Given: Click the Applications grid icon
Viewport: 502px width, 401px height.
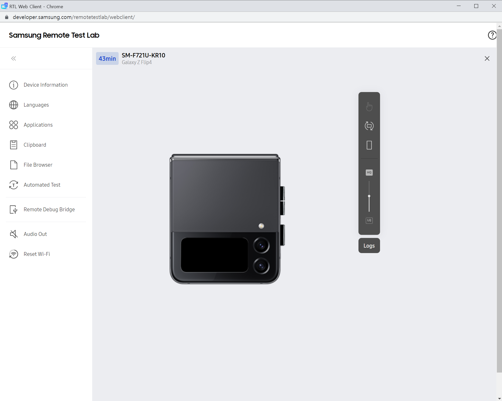Looking at the screenshot, I should 14,125.
